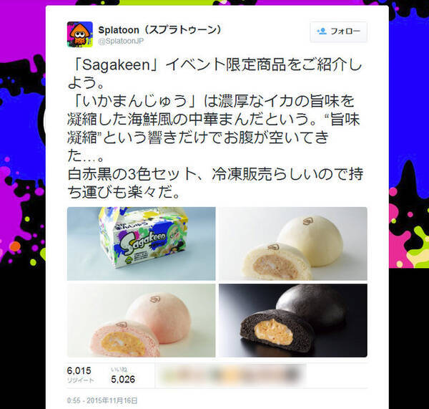View the 6,015 retweets count
The image size is (429, 409).
coord(79,370)
